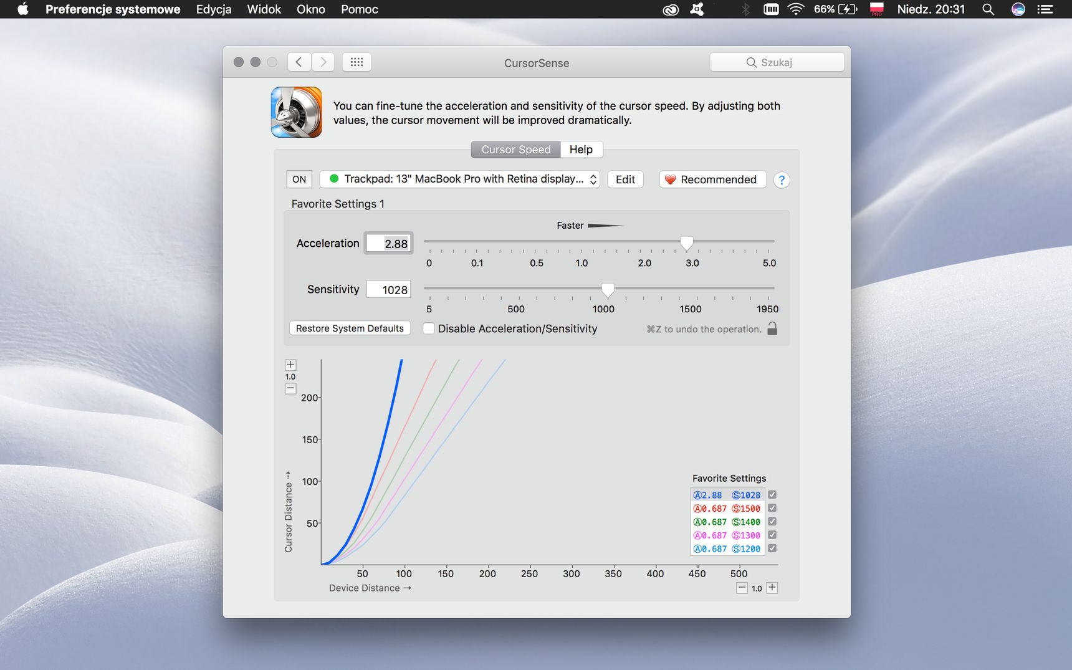Select the A0.687 S1400 favorite row
Screen dimensions: 1072x670
[x=727, y=522]
